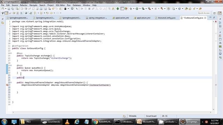The height and width of the screenshot is (125, 223).
Task: Open the Microsoft PowerPoint taskbar item
Action: 146,122
